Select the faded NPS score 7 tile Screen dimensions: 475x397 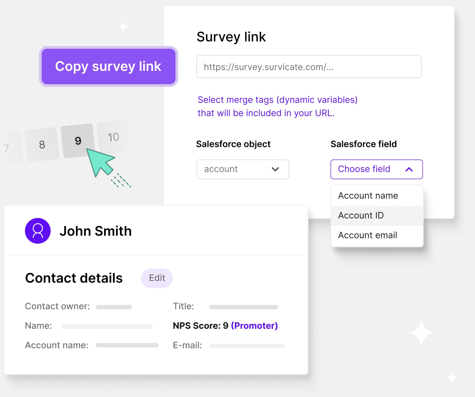pos(9,148)
